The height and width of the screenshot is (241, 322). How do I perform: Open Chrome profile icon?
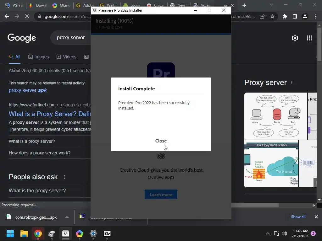(x=305, y=16)
